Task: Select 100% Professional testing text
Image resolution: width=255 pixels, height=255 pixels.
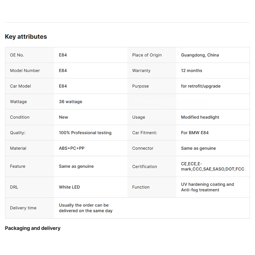Action: [x=85, y=133]
